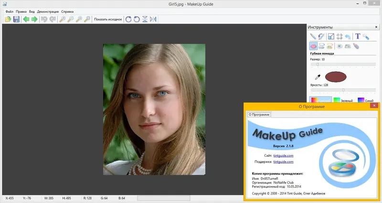
Task: Select the 'О Программе' tab in the dialog
Action: pos(259,114)
